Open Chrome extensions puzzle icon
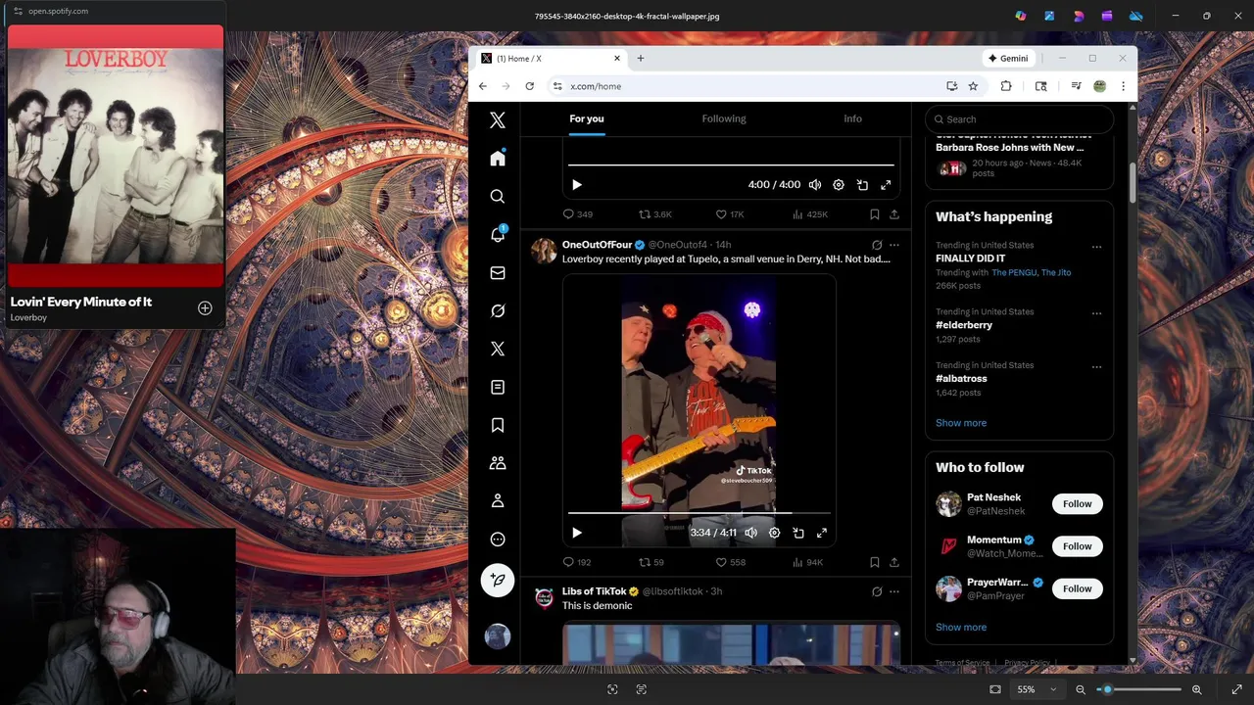The width and height of the screenshot is (1254, 705). tap(1006, 86)
